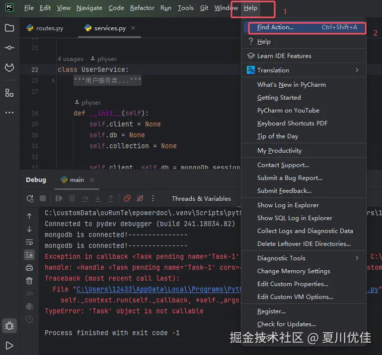Click the Debug panel title
Viewport: 382px width, 355px height.
(36, 180)
